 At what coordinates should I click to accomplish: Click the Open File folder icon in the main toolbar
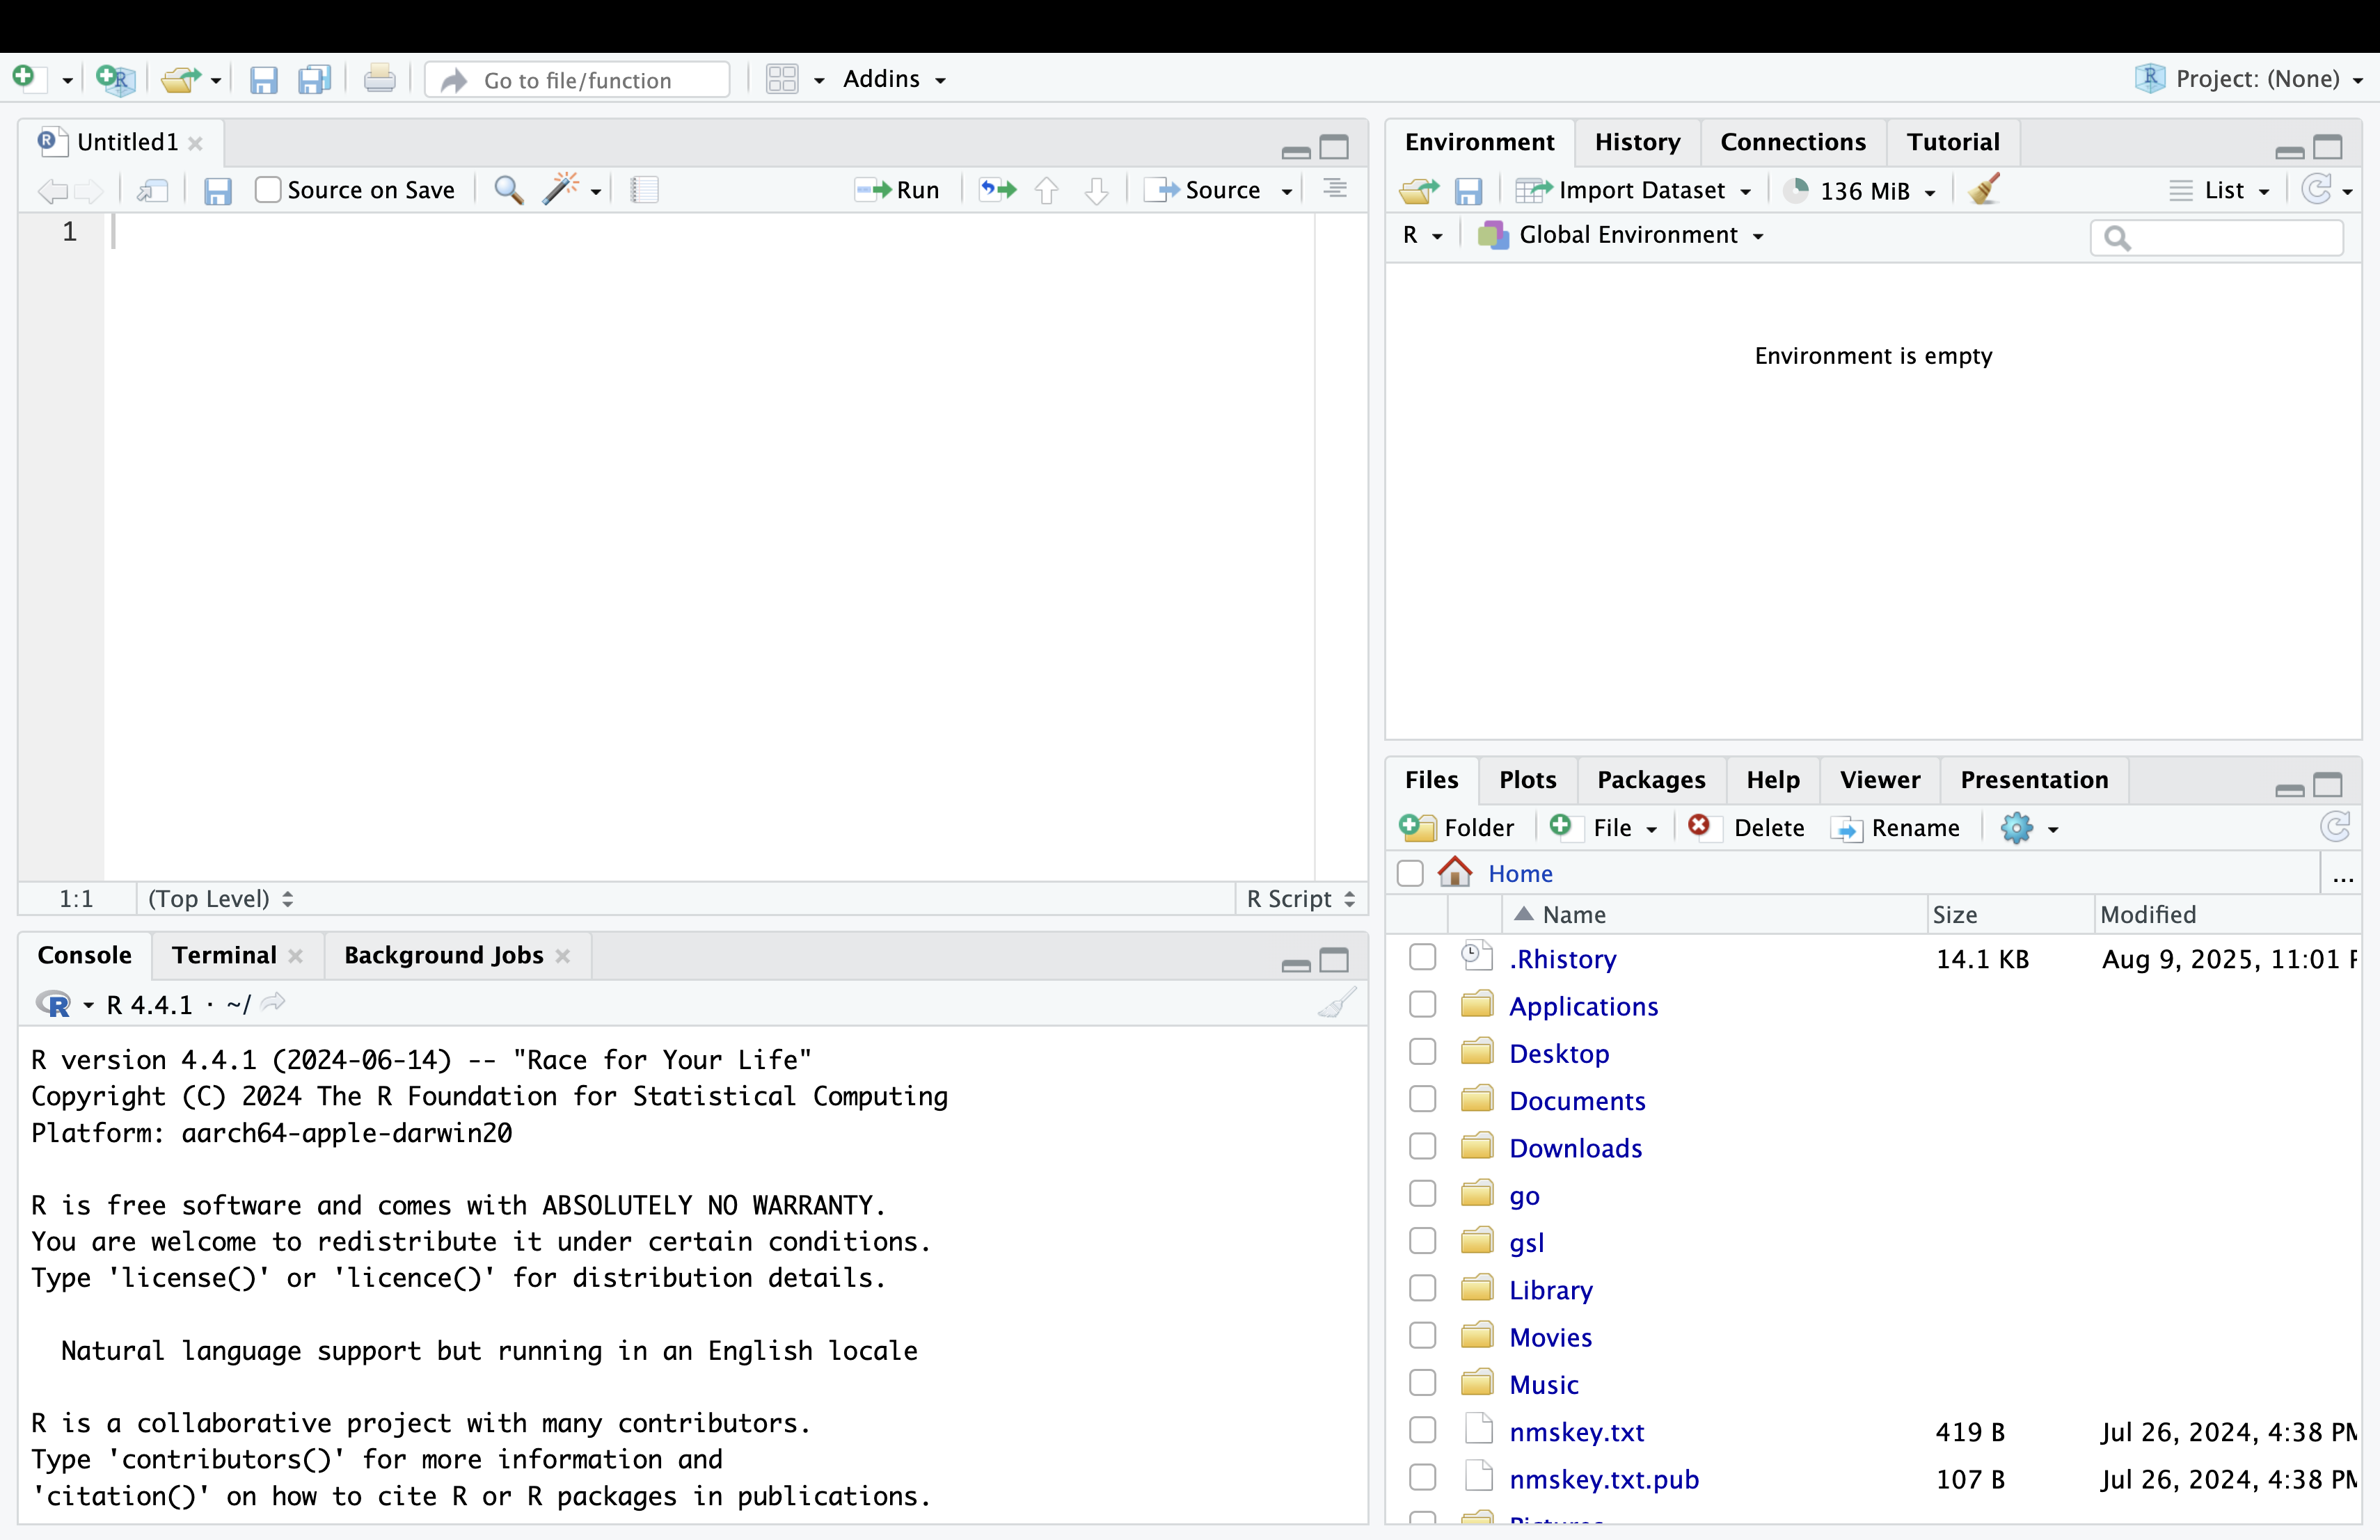(181, 79)
